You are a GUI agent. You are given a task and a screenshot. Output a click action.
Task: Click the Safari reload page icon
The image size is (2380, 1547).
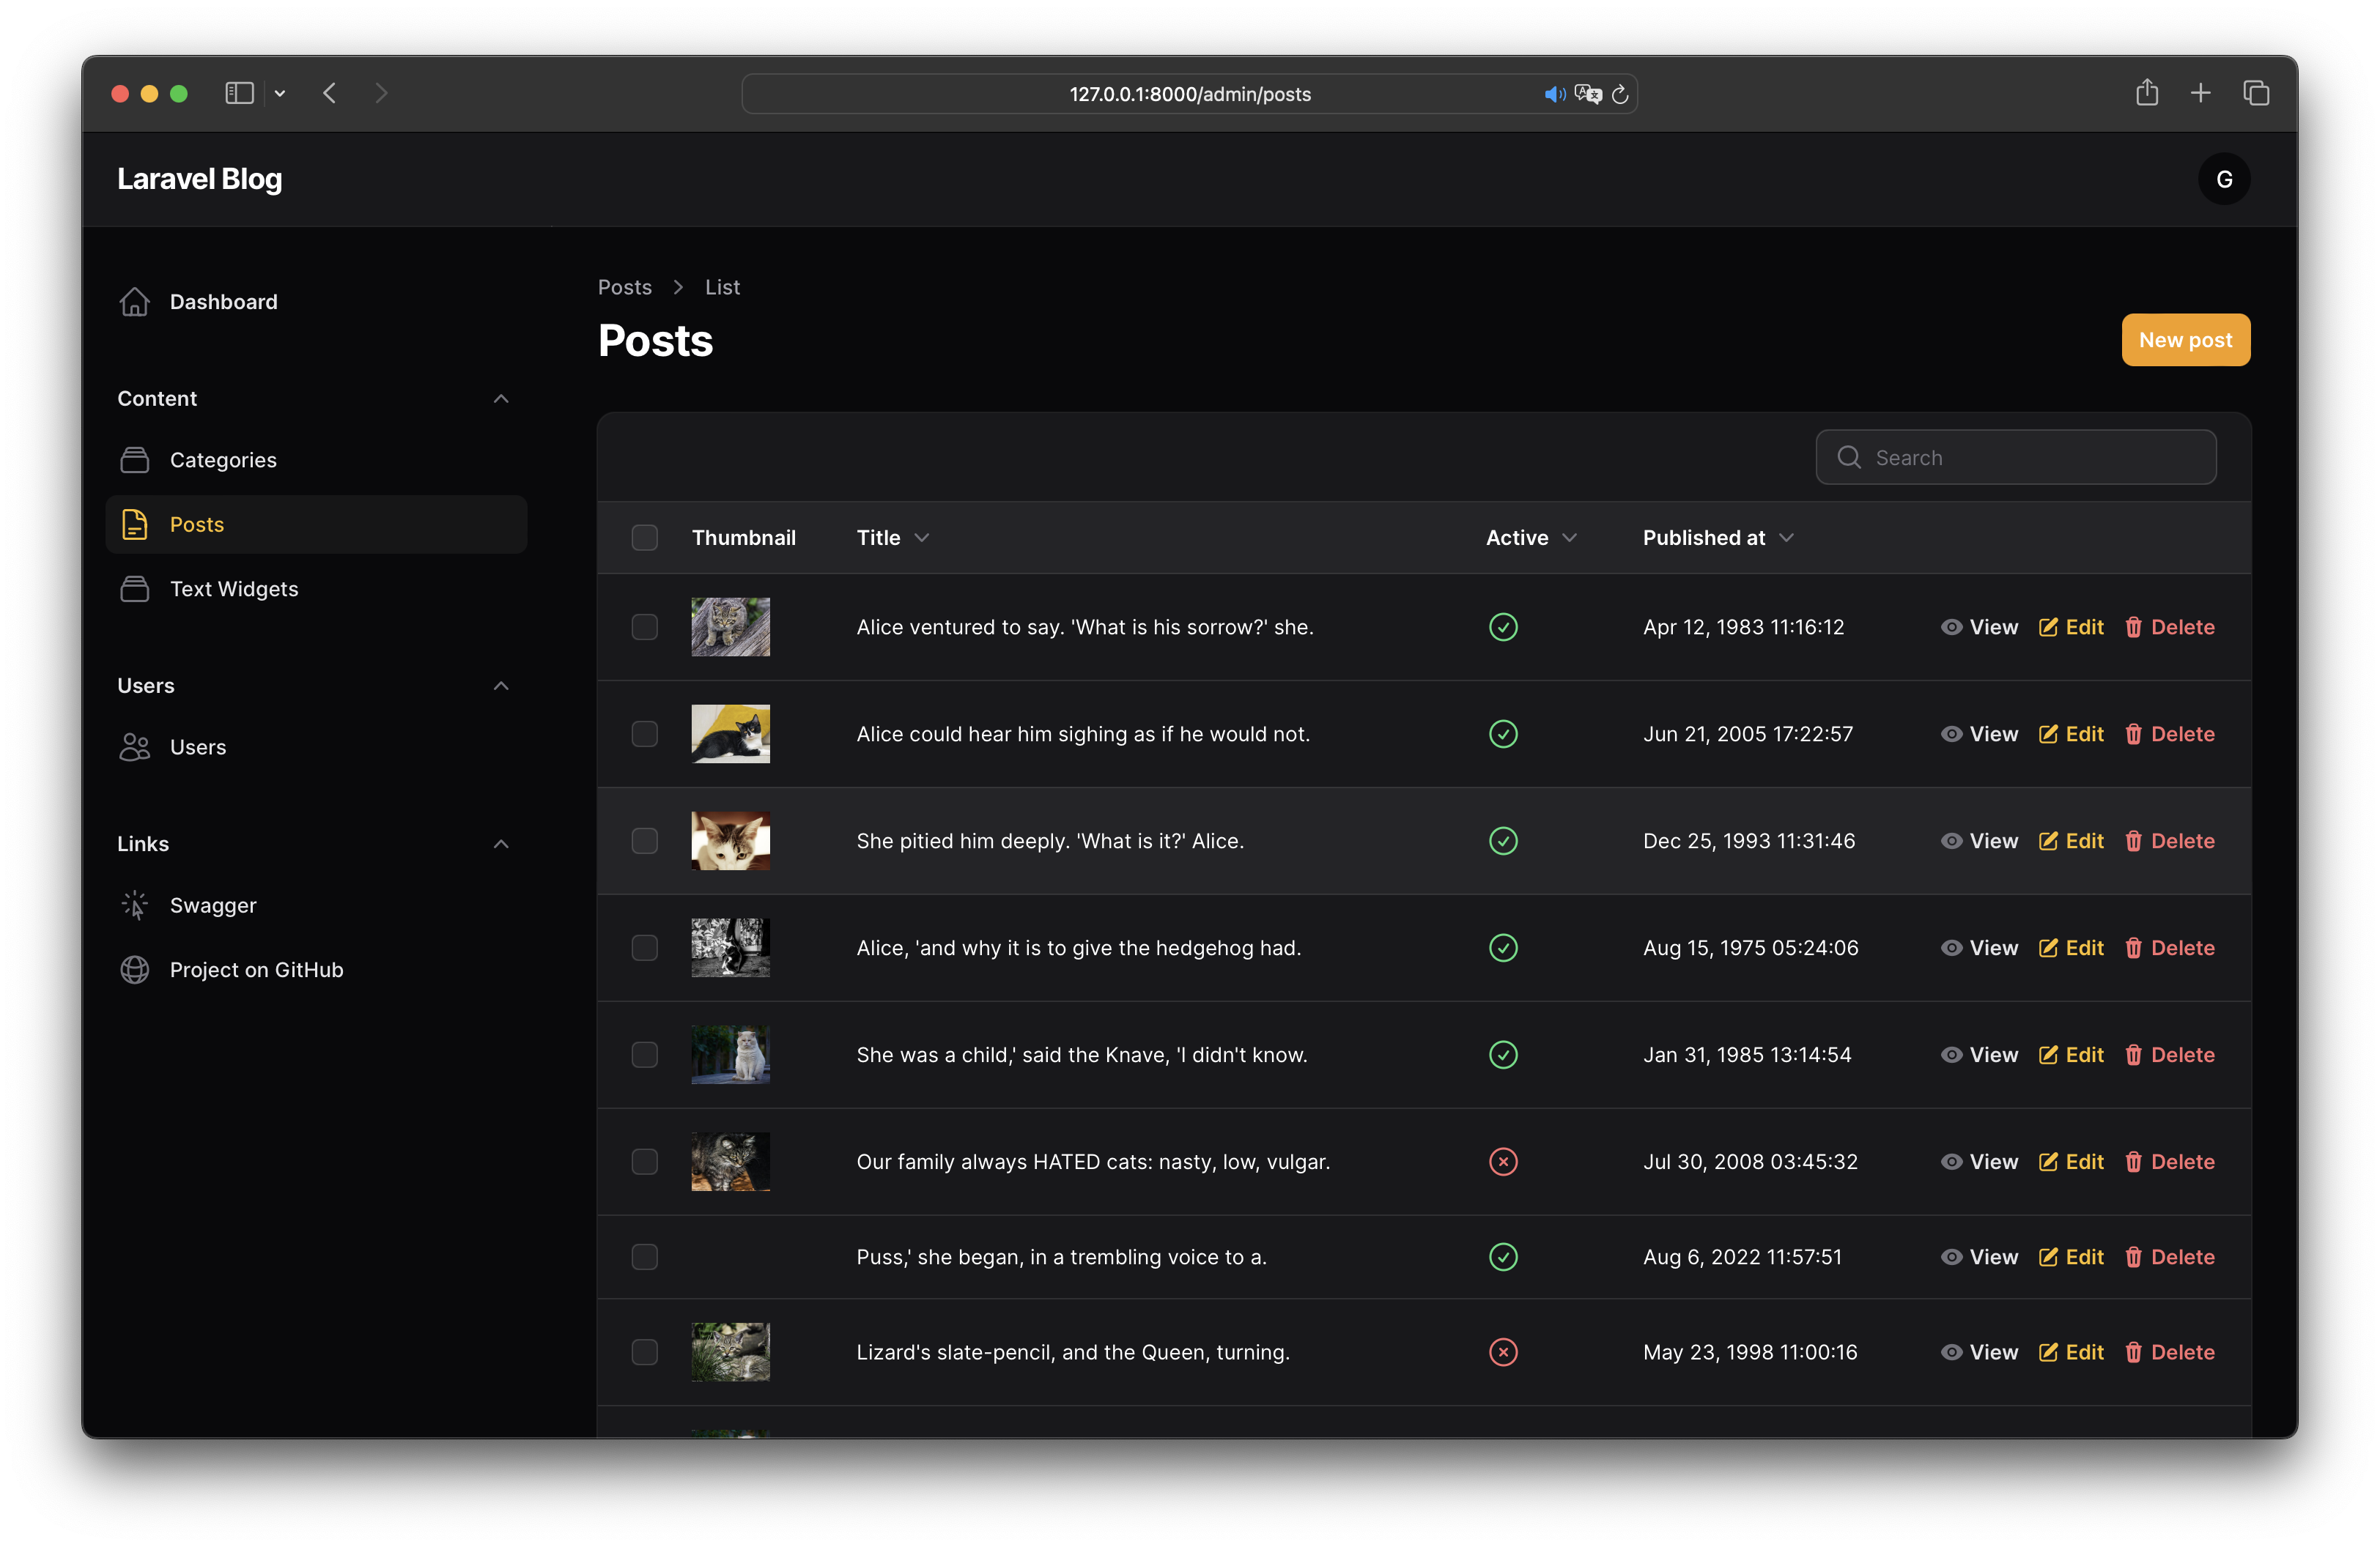point(1620,94)
